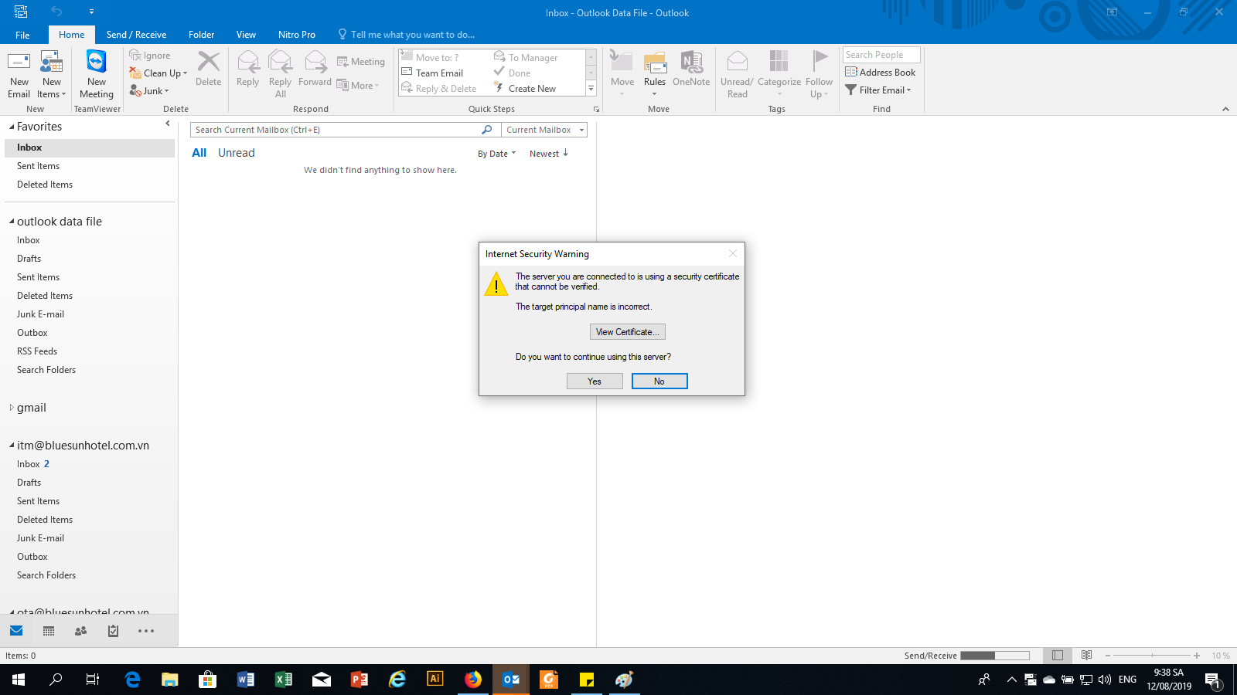Open the New Items menu
The image size is (1237, 695).
pyautogui.click(x=52, y=74)
